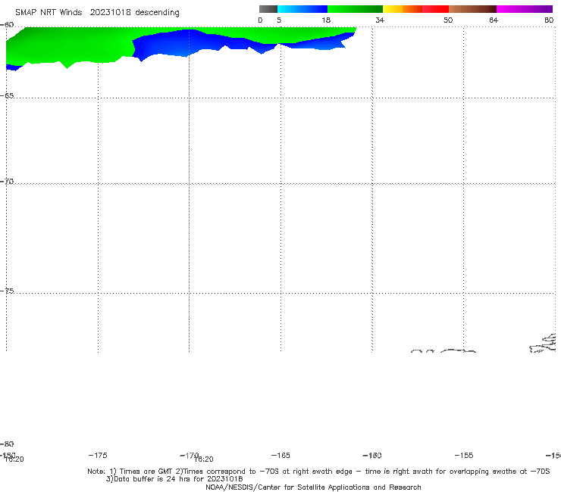
Task: Click the longitude label "-160"
Action: [372, 455]
